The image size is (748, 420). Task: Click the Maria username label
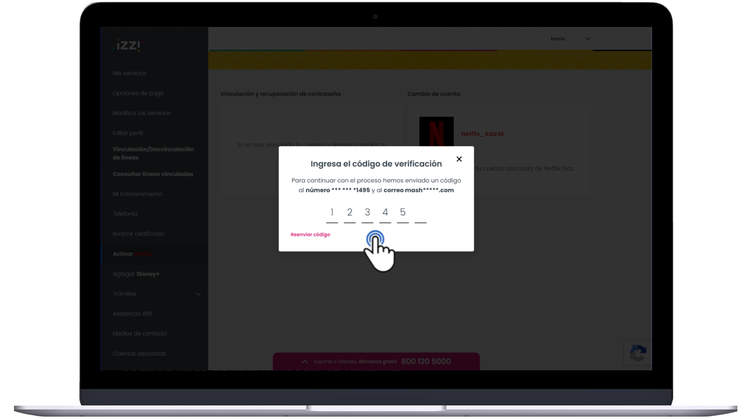coord(558,39)
